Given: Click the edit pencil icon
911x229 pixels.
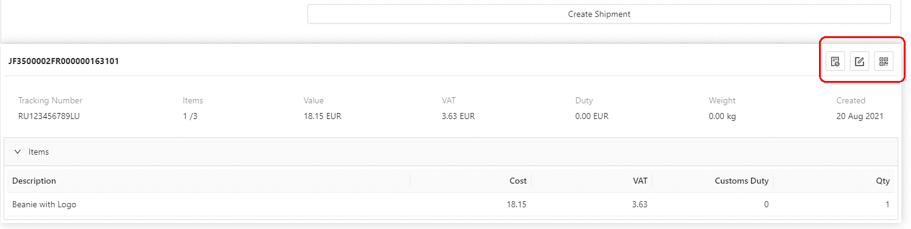Looking at the screenshot, I should [859, 61].
